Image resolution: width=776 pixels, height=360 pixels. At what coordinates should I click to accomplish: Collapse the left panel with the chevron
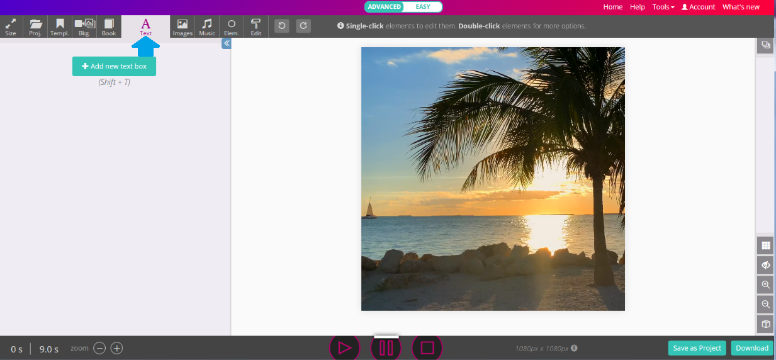[227, 43]
